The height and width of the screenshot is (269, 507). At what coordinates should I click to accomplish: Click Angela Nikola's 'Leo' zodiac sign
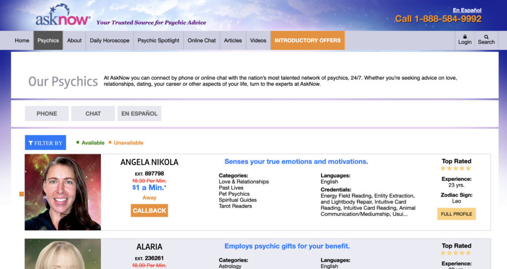coord(456,201)
